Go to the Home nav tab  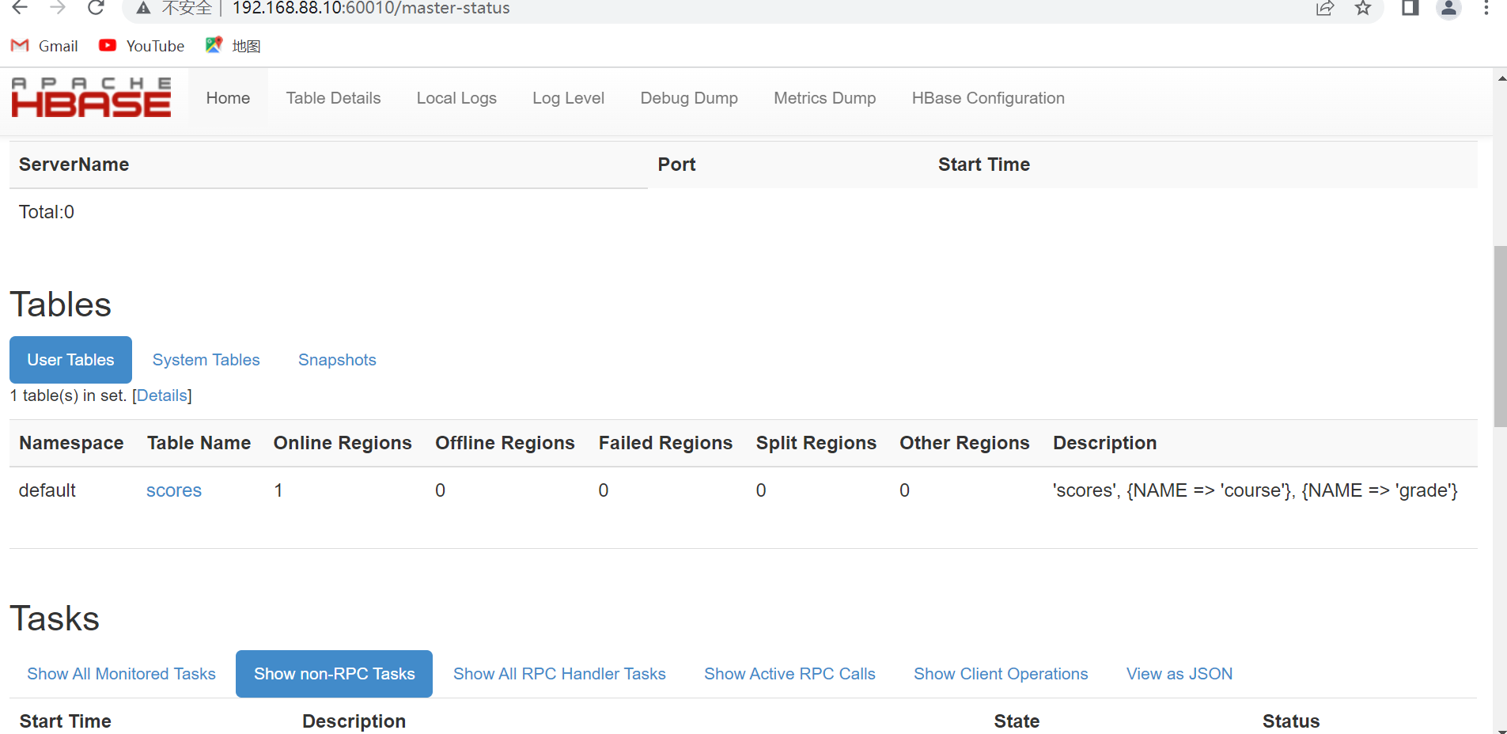tap(228, 98)
